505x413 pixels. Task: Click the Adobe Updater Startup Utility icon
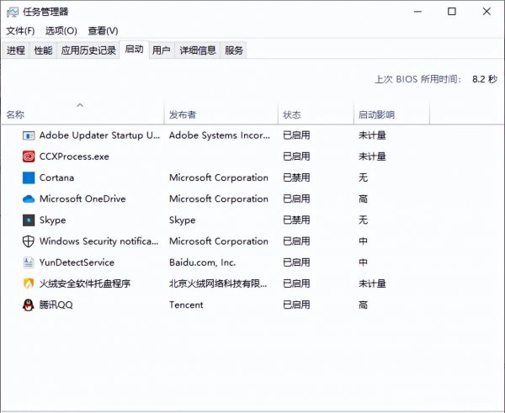coord(29,135)
